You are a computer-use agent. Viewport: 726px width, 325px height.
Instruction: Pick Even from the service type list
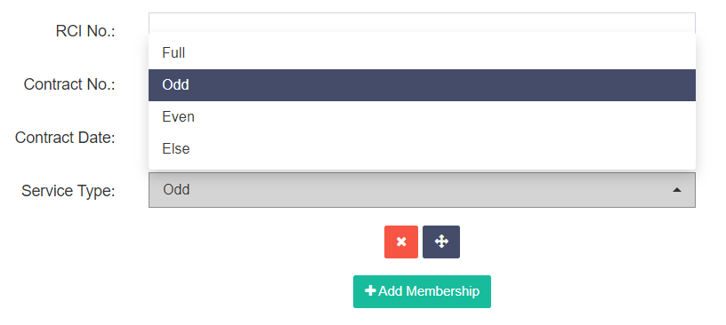tap(422, 117)
